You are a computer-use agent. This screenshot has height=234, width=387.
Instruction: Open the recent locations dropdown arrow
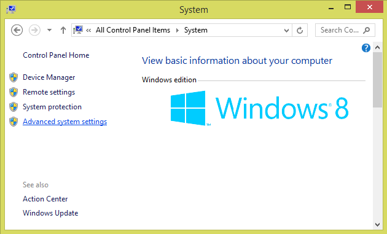point(49,30)
